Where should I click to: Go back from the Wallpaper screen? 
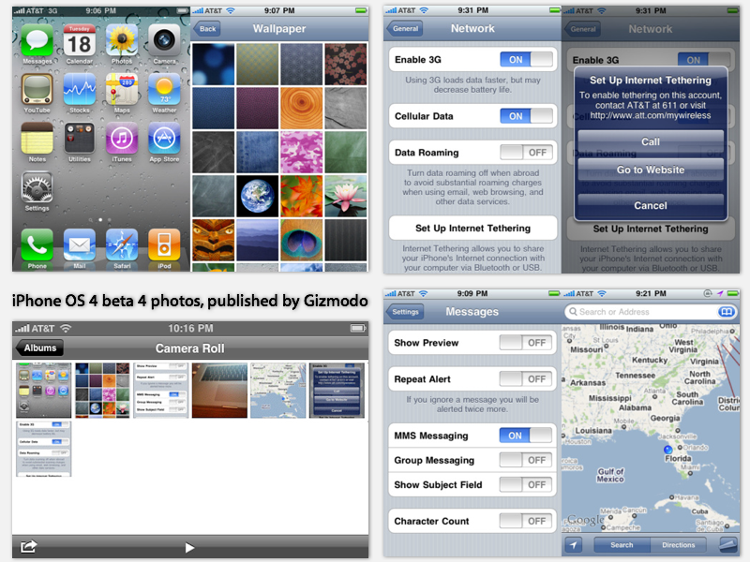click(x=207, y=29)
